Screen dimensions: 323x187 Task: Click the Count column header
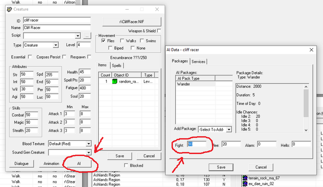[105, 75]
